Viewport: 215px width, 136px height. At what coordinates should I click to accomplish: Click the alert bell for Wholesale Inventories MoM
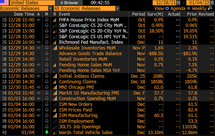[47, 48]
